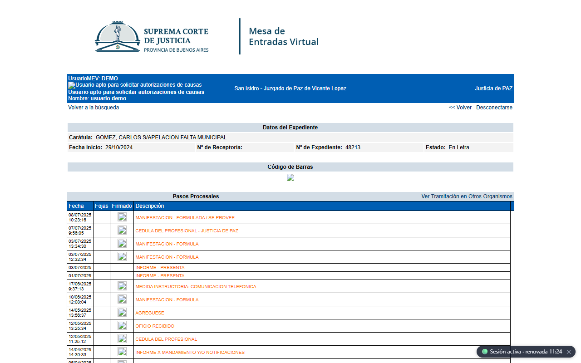Click the start date 29/10/2025 value... 29/10/2024
Screen dimensions: 581x363
(x=119, y=147)
